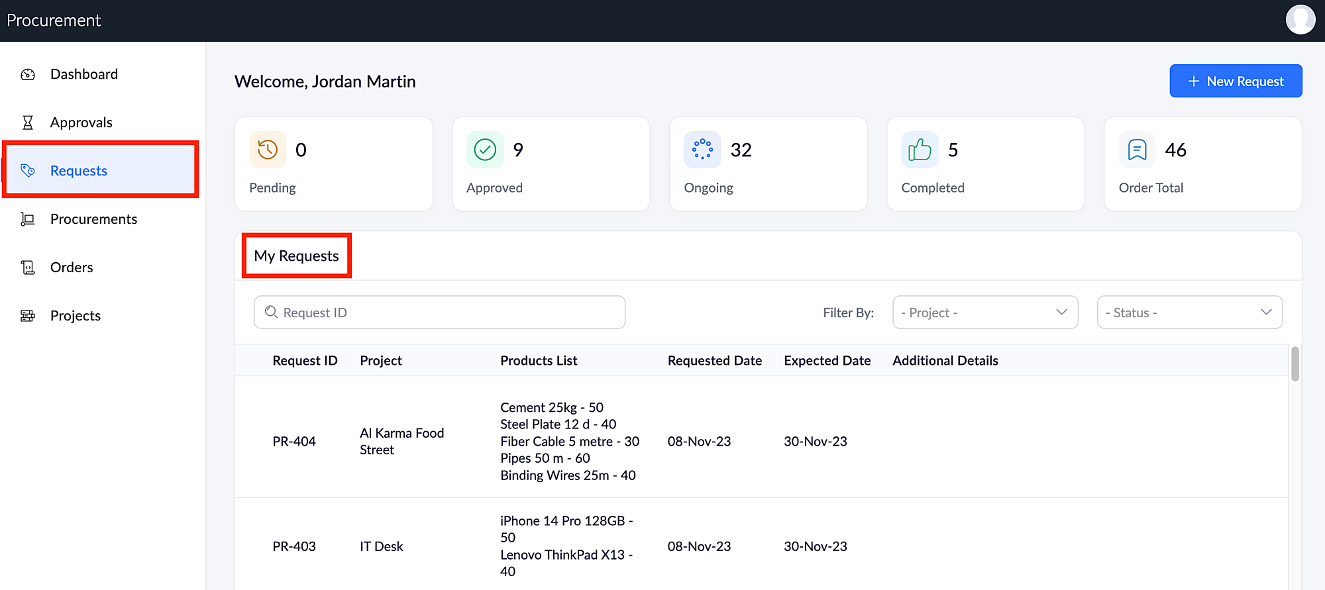Click the Orders receipt icon

(x=28, y=268)
